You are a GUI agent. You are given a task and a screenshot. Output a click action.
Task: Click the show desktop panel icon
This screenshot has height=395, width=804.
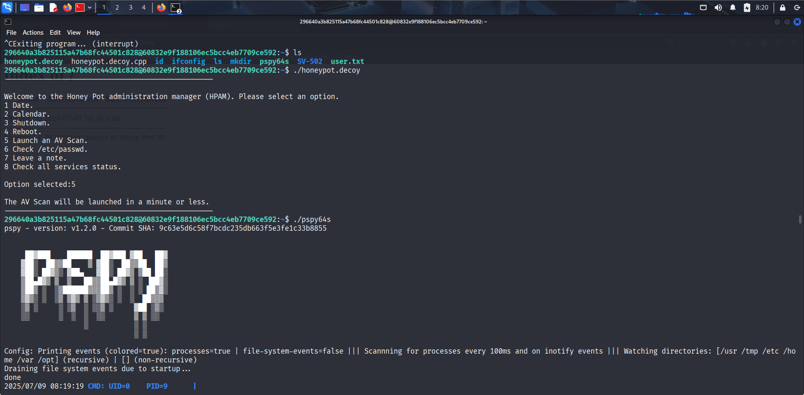(x=25, y=8)
